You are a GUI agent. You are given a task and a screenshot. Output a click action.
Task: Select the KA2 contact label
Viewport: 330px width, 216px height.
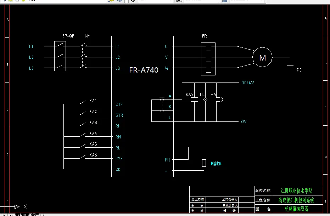point(93,112)
